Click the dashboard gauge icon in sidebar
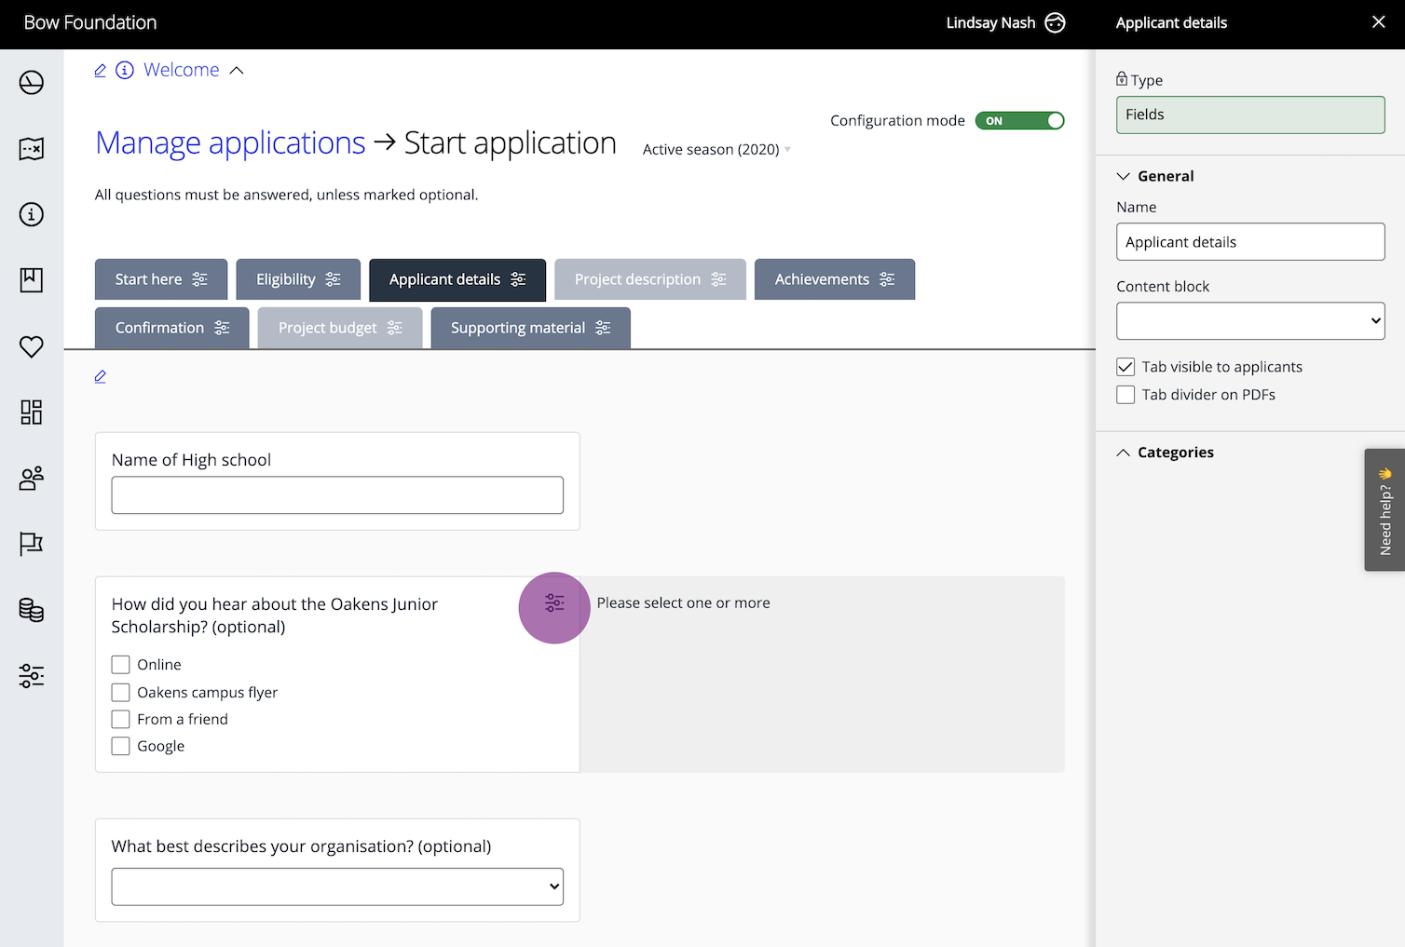Image resolution: width=1405 pixels, height=947 pixels. click(32, 83)
